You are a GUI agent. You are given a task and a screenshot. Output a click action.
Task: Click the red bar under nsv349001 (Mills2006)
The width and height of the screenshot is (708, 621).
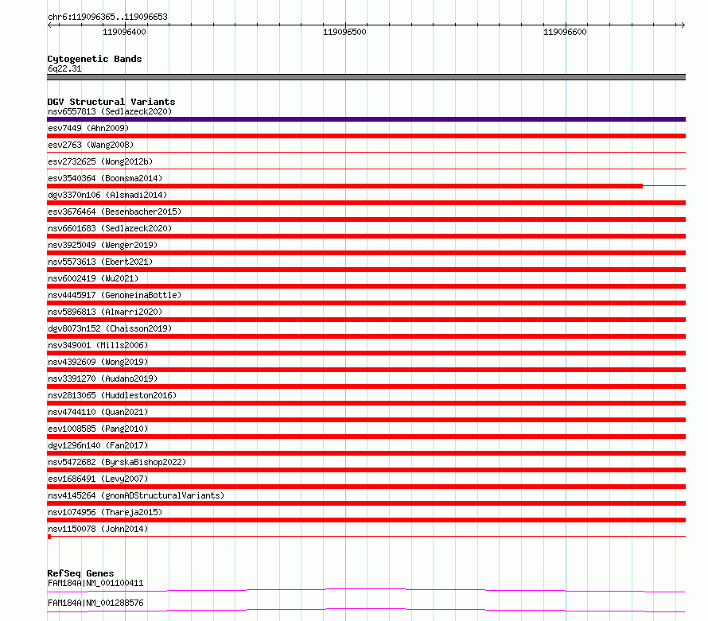coord(366,353)
